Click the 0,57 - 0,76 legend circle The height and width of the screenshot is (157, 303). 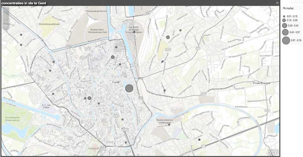[x=286, y=40]
